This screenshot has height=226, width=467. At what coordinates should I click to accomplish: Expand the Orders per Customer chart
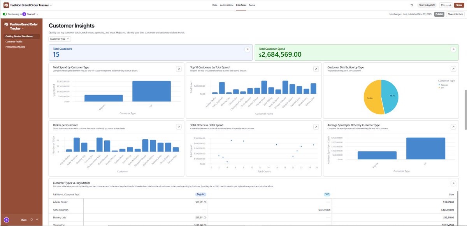coord(178,126)
